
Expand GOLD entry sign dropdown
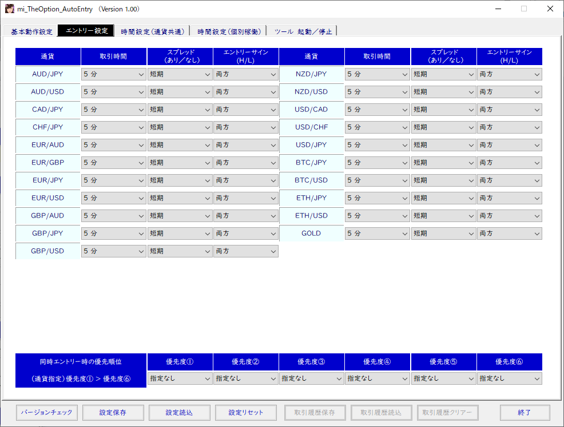509,233
